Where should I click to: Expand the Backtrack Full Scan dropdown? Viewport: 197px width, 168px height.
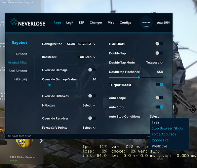tap(87, 57)
